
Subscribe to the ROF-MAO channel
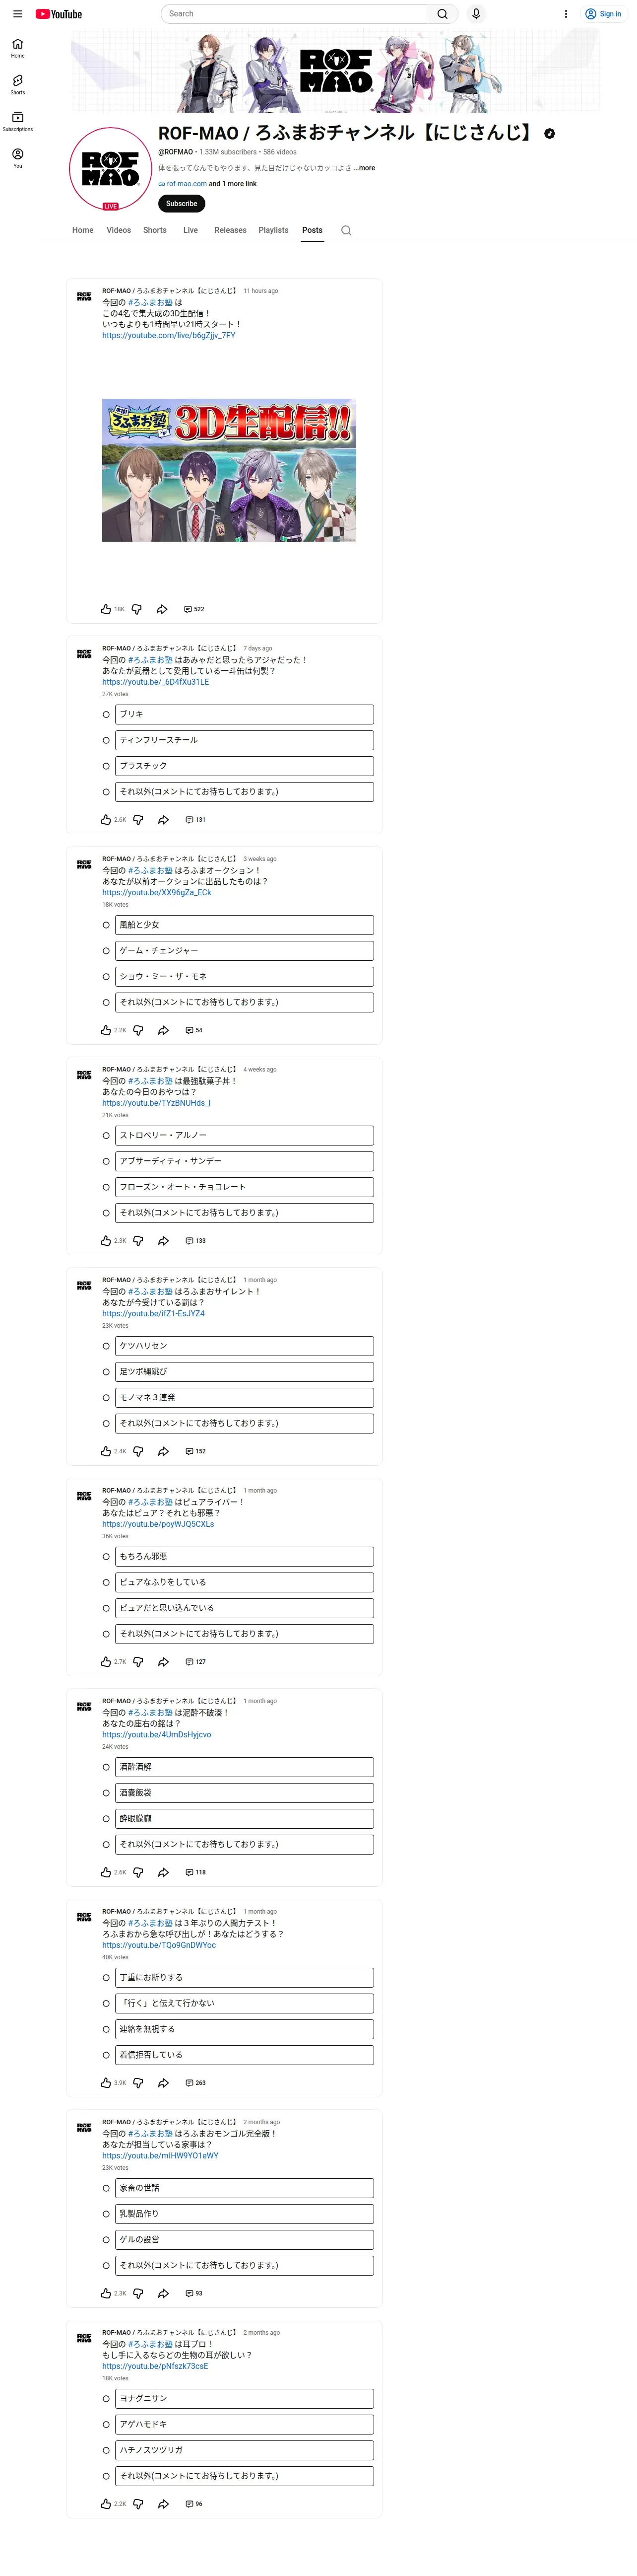[182, 204]
